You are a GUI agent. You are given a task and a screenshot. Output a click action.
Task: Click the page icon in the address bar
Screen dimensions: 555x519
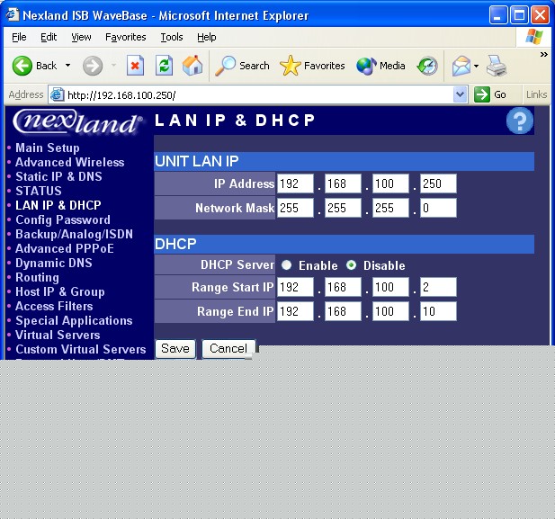point(57,94)
